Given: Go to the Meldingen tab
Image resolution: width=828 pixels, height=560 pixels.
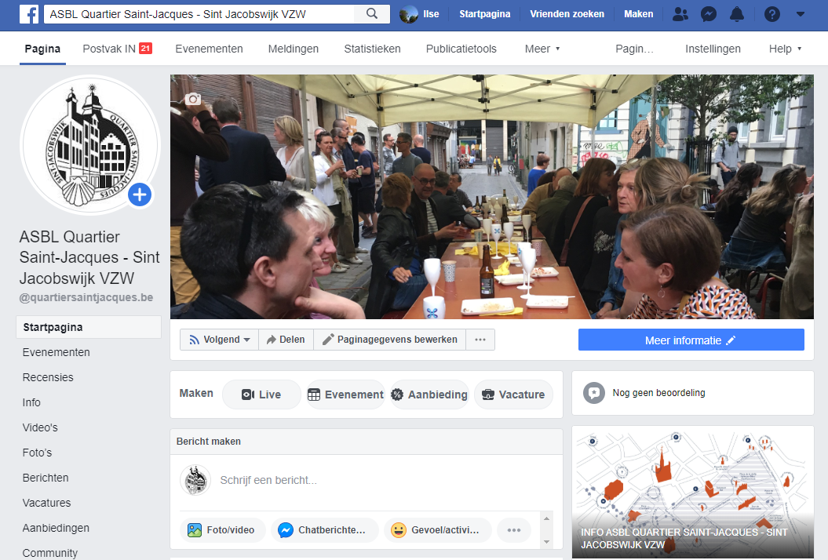Looking at the screenshot, I should [293, 49].
